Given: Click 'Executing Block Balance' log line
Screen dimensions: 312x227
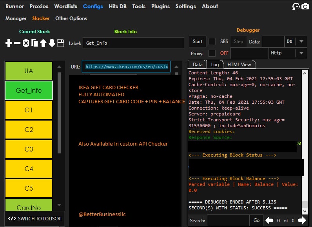Looking at the screenshot, I should point(234,178).
